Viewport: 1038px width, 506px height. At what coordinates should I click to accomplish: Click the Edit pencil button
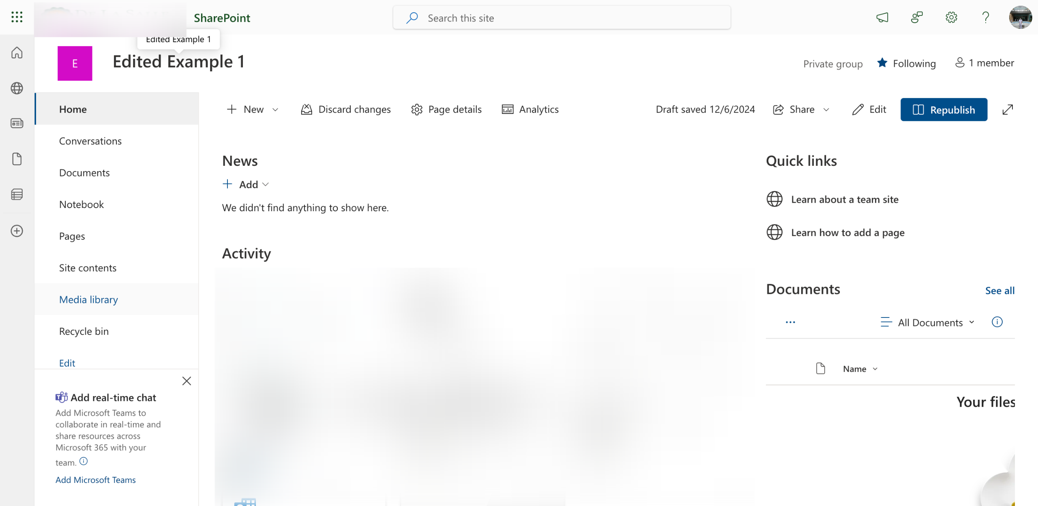(869, 109)
